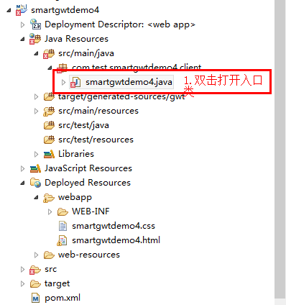Click the smartgwtdemo4.java file icon

pyautogui.click(x=75, y=82)
